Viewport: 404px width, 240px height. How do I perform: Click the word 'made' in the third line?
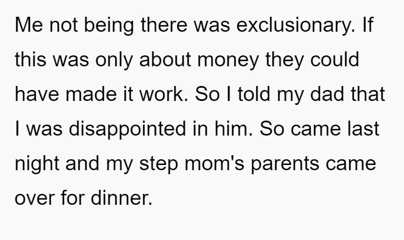click(91, 94)
